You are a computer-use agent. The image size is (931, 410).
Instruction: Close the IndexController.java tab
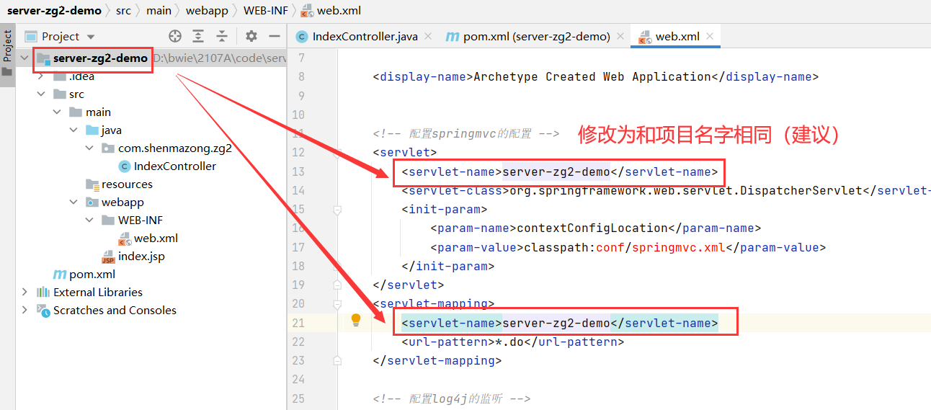tap(428, 36)
